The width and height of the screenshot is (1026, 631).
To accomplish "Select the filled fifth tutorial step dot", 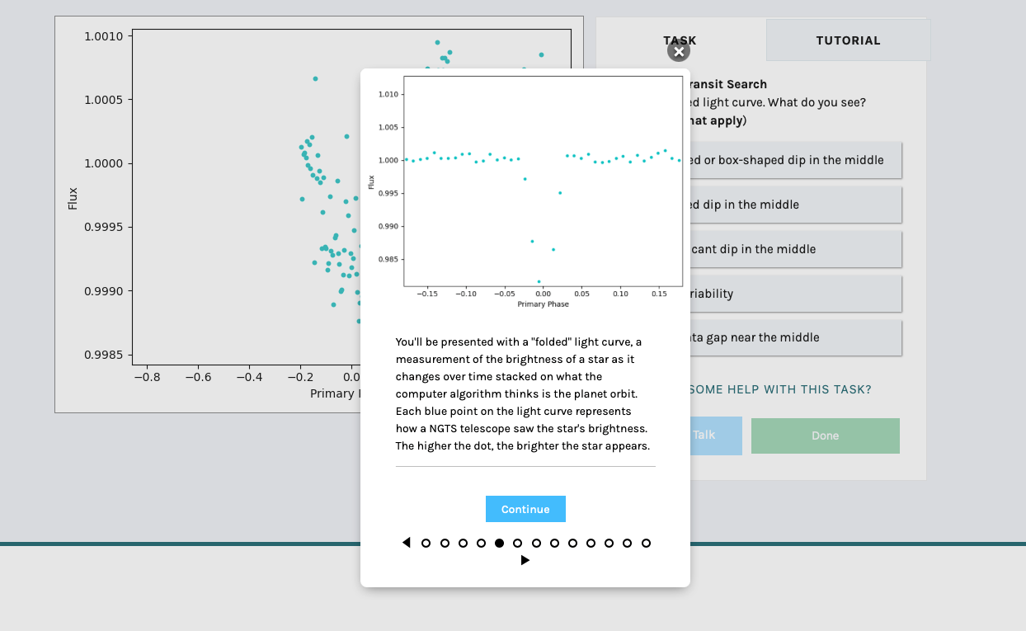I will 499,543.
